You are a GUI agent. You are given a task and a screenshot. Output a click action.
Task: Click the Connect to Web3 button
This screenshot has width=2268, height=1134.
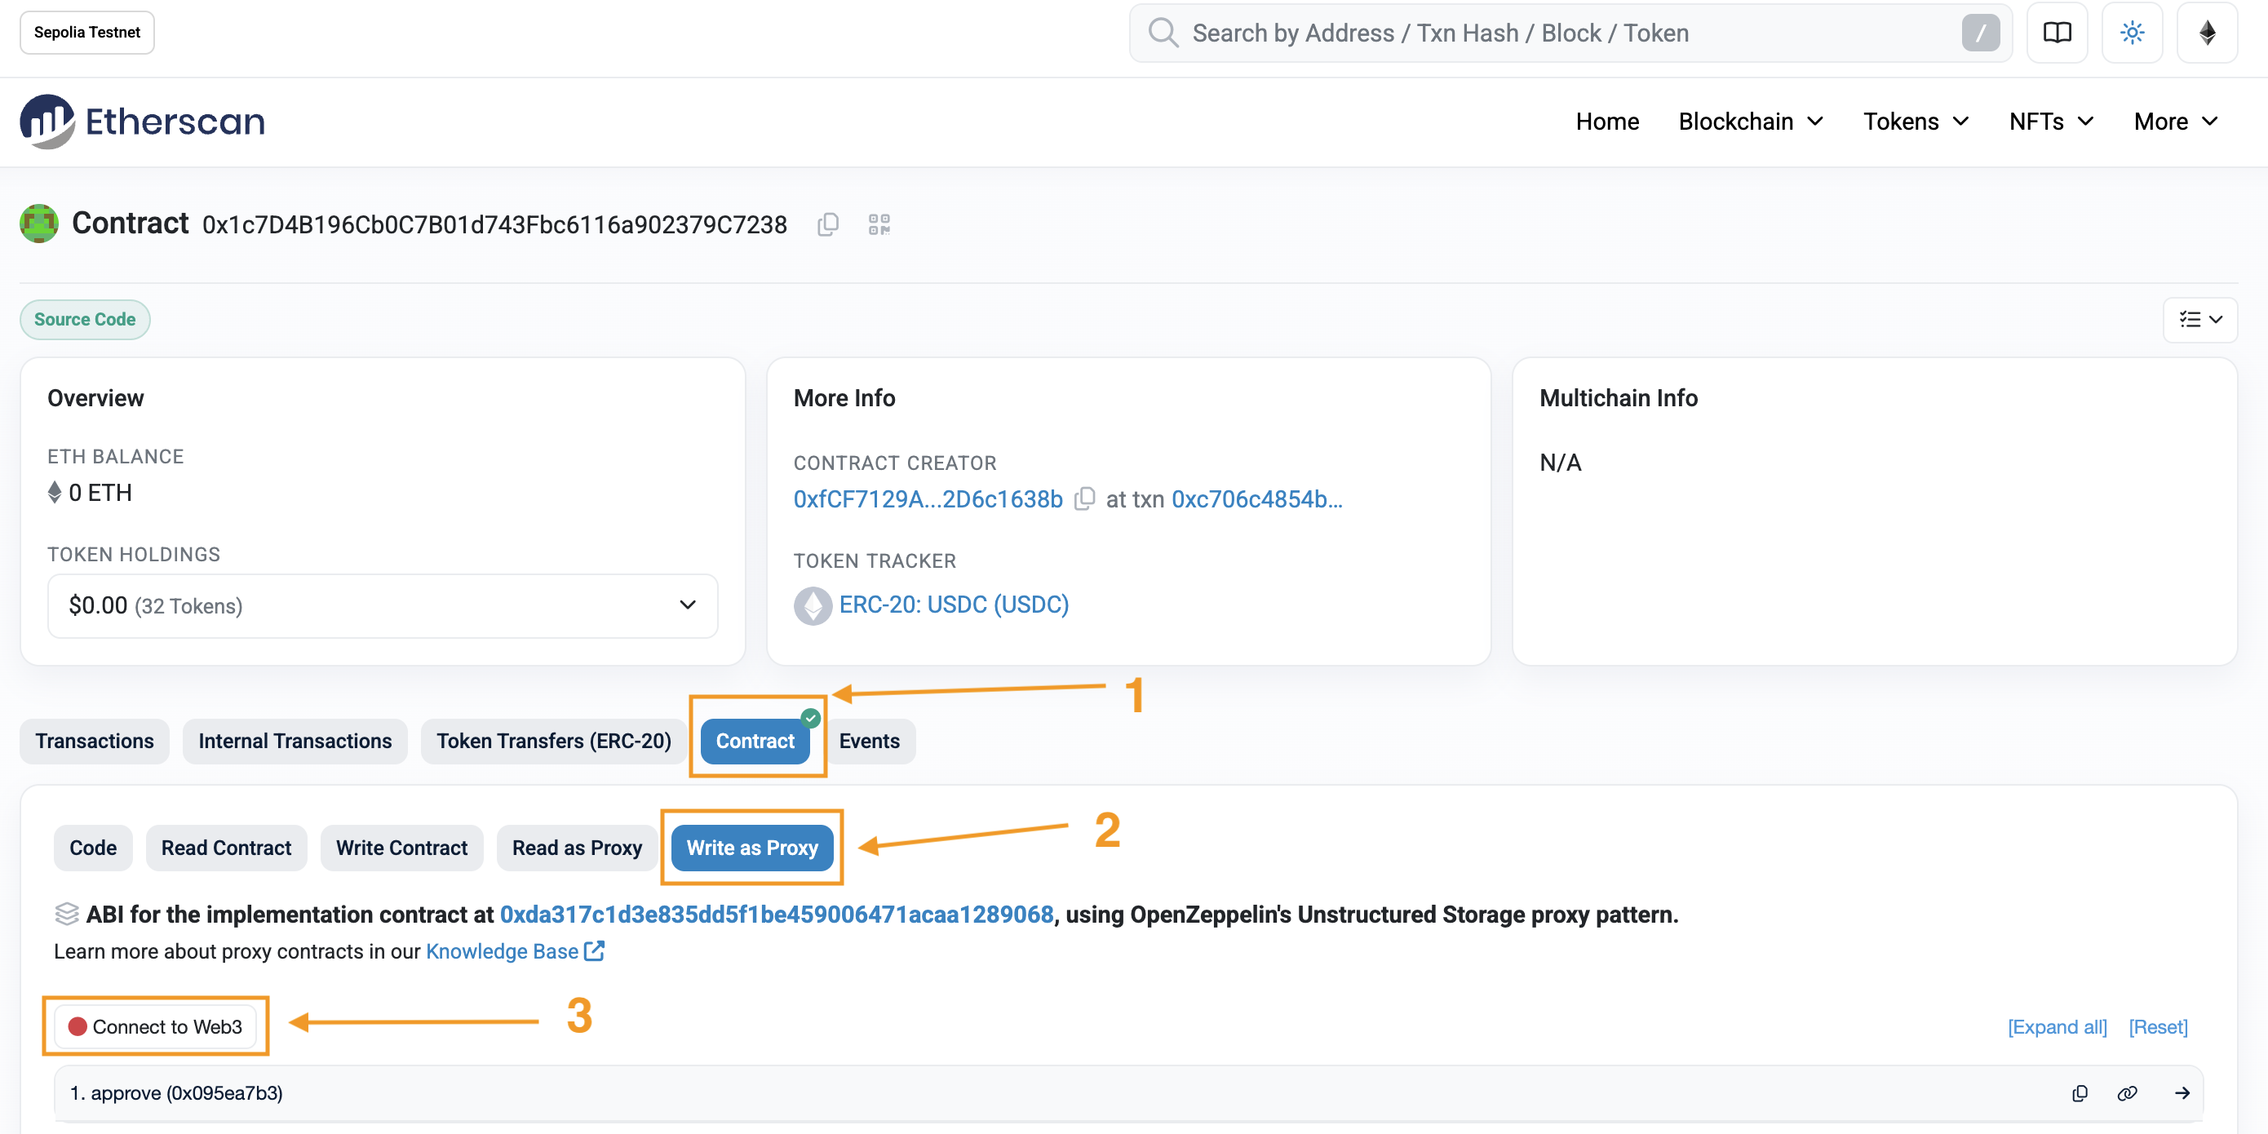155,1026
